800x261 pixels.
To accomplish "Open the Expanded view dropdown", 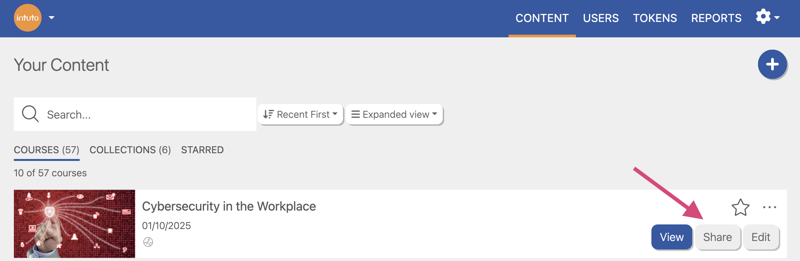I will [x=395, y=114].
